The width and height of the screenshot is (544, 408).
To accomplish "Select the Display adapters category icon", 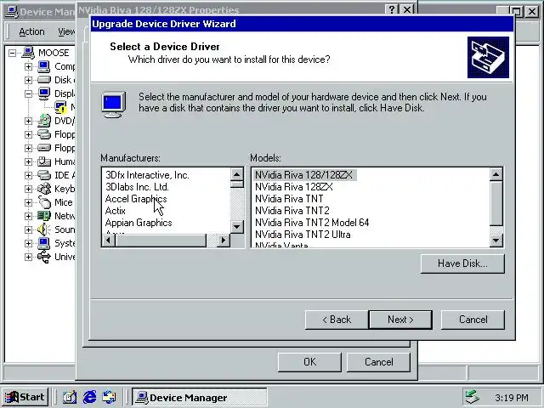I will click(x=43, y=93).
